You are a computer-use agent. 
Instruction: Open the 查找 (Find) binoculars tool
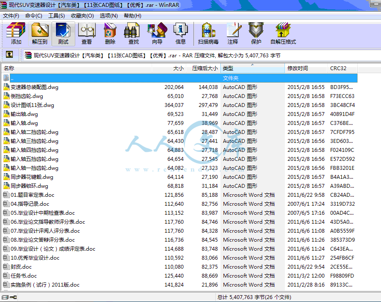point(133,34)
